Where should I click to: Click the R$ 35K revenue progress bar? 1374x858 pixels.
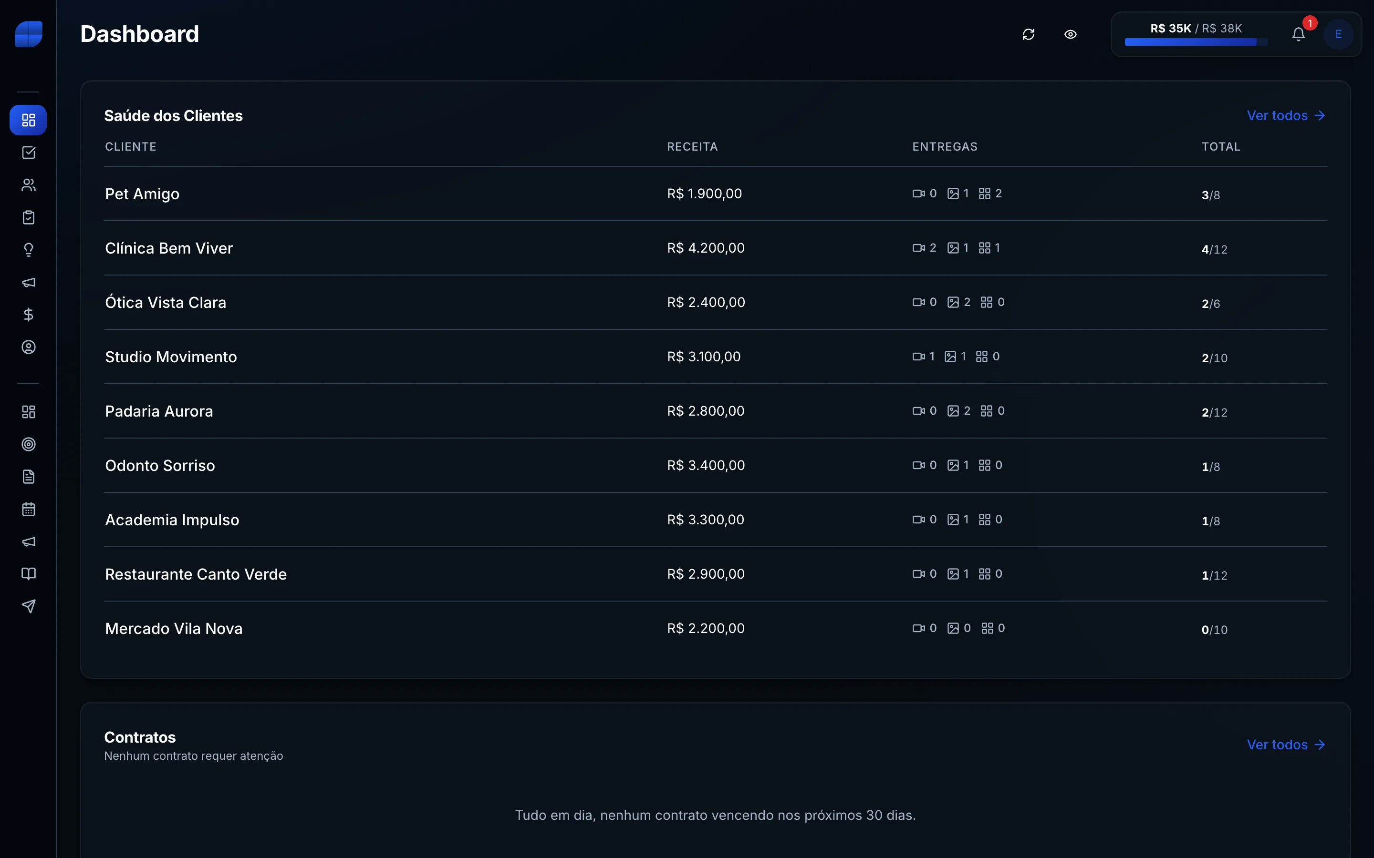(x=1197, y=42)
